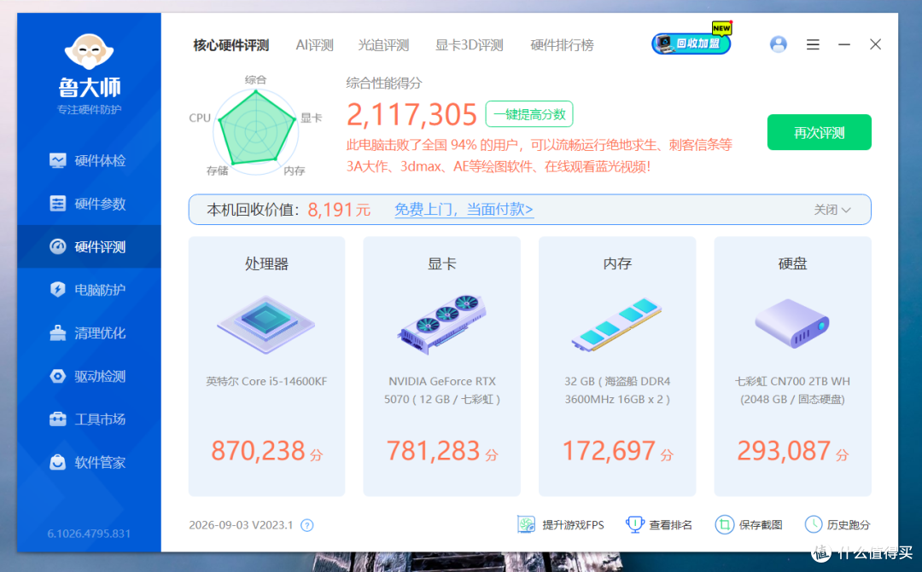The height and width of the screenshot is (572, 922).
Task: Click the memory stick illustration
Action: 617,324
